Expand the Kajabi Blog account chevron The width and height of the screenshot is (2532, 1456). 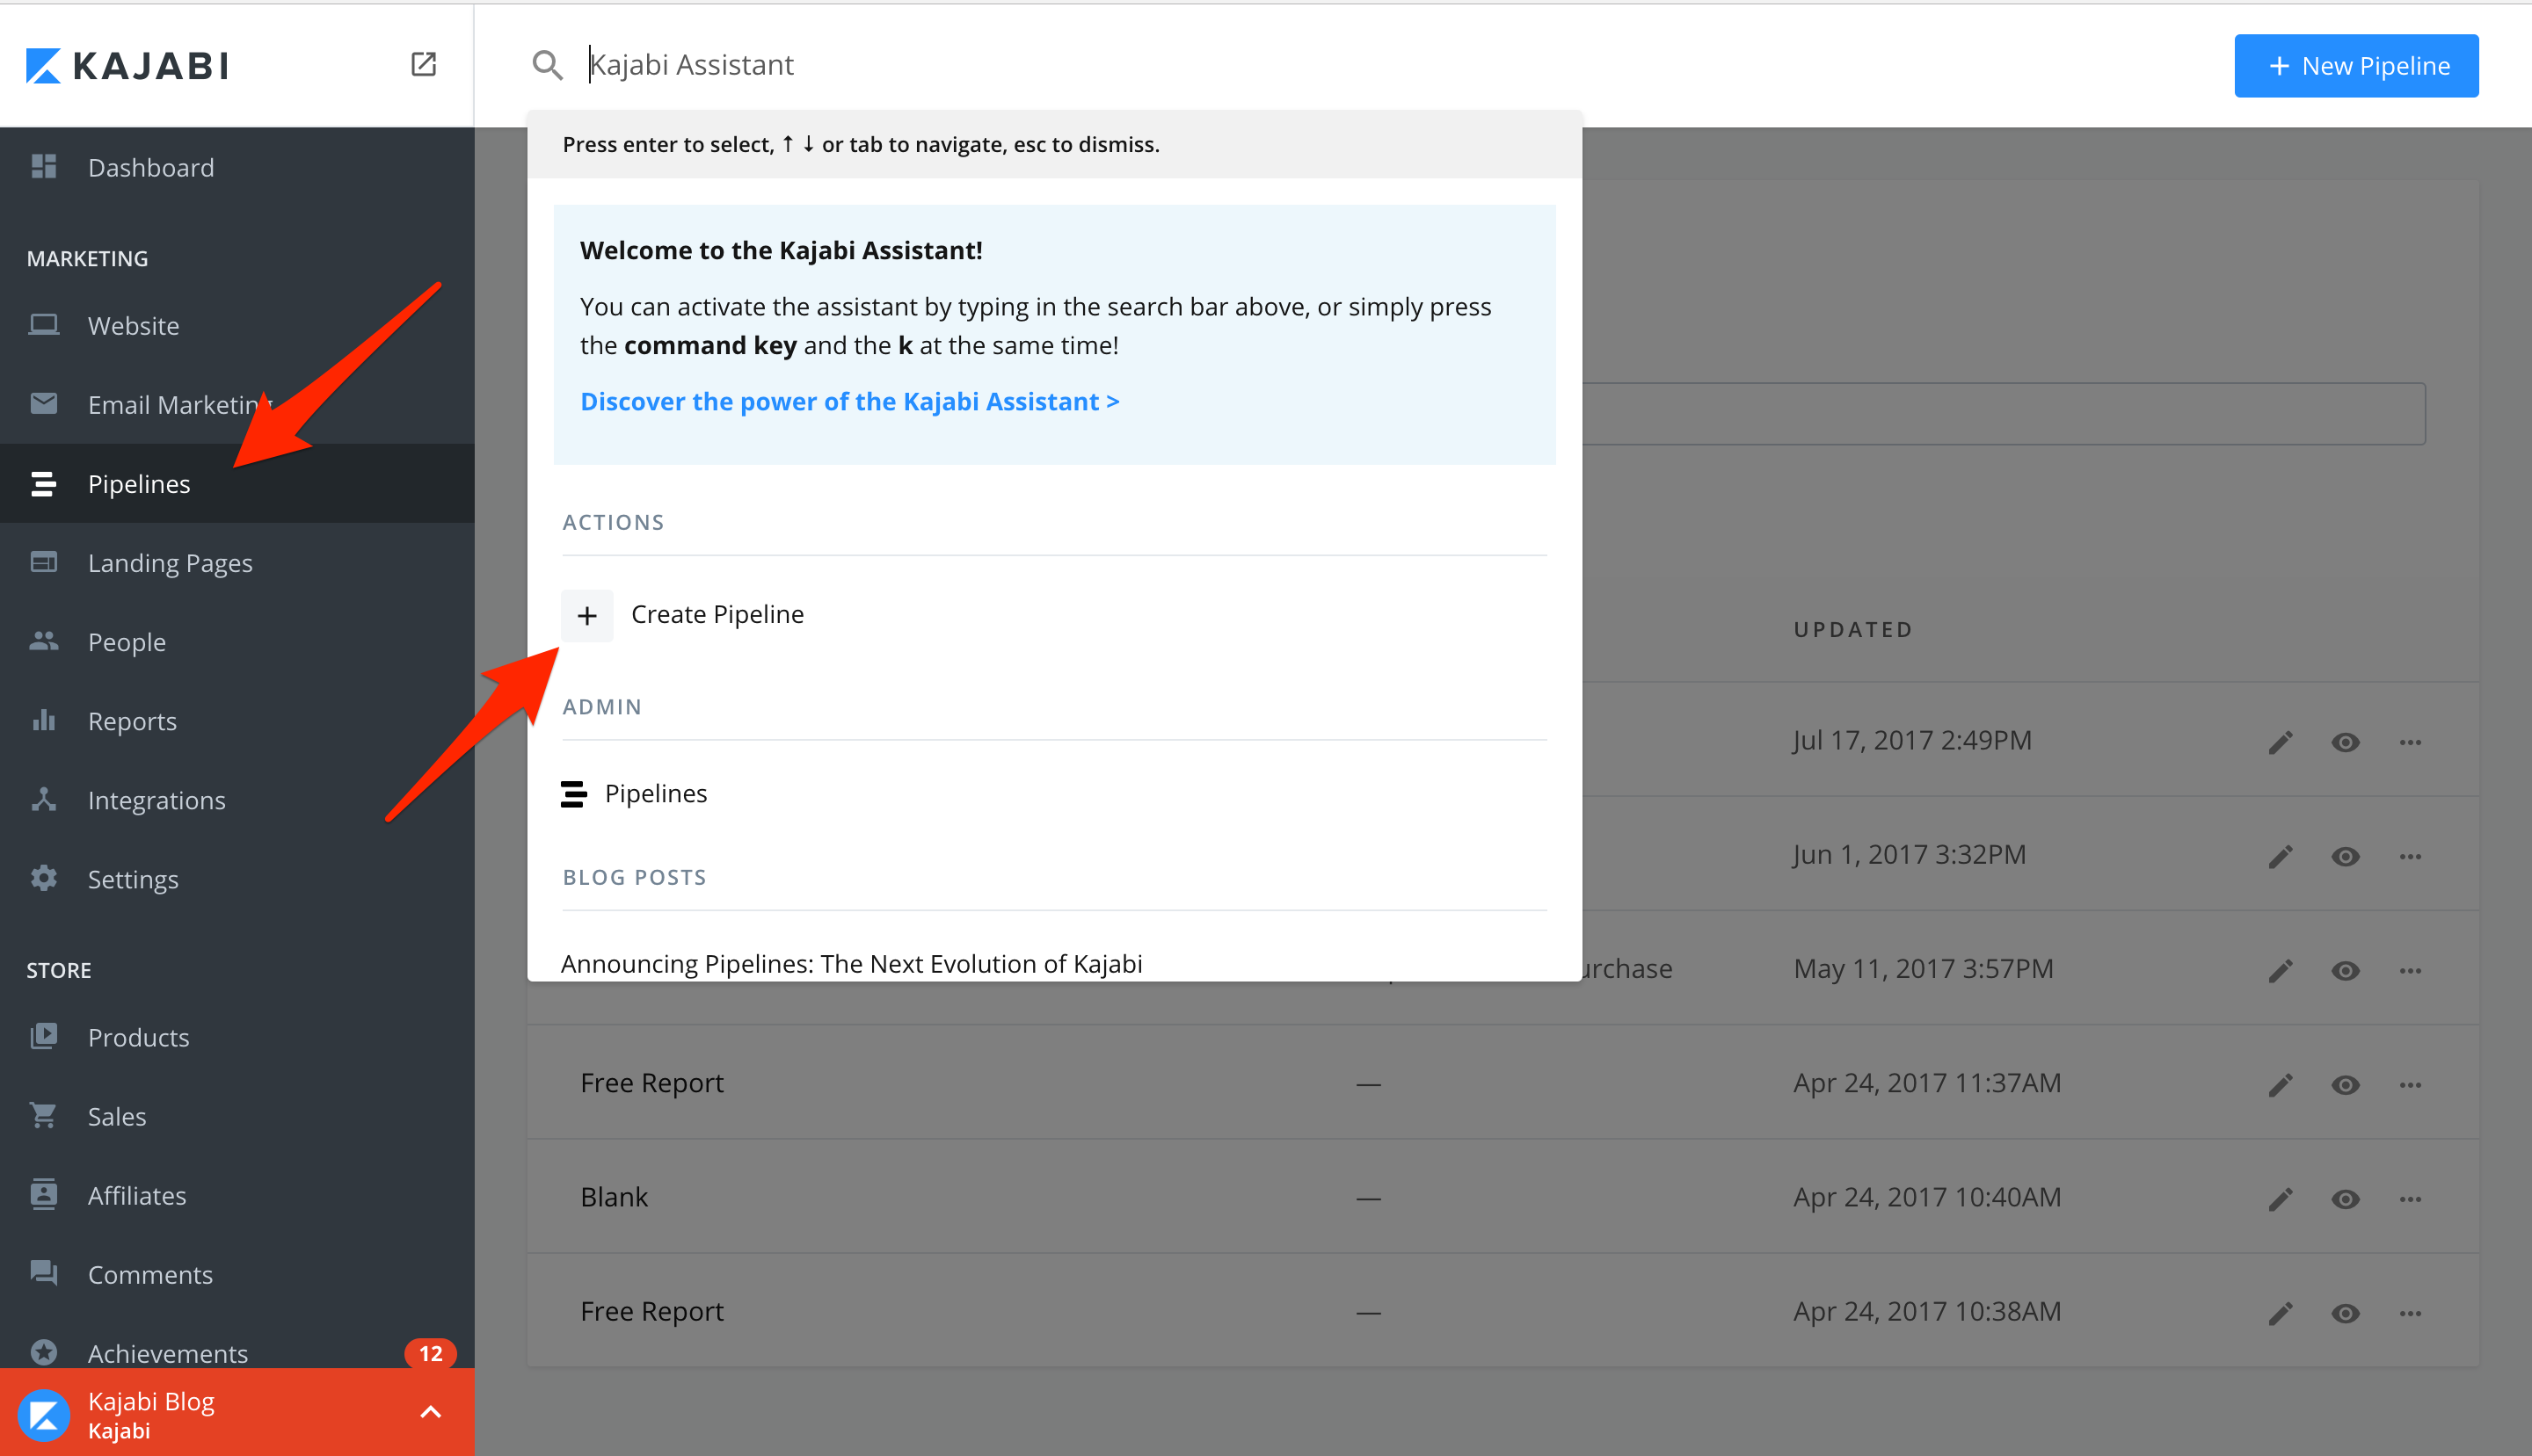(x=430, y=1412)
